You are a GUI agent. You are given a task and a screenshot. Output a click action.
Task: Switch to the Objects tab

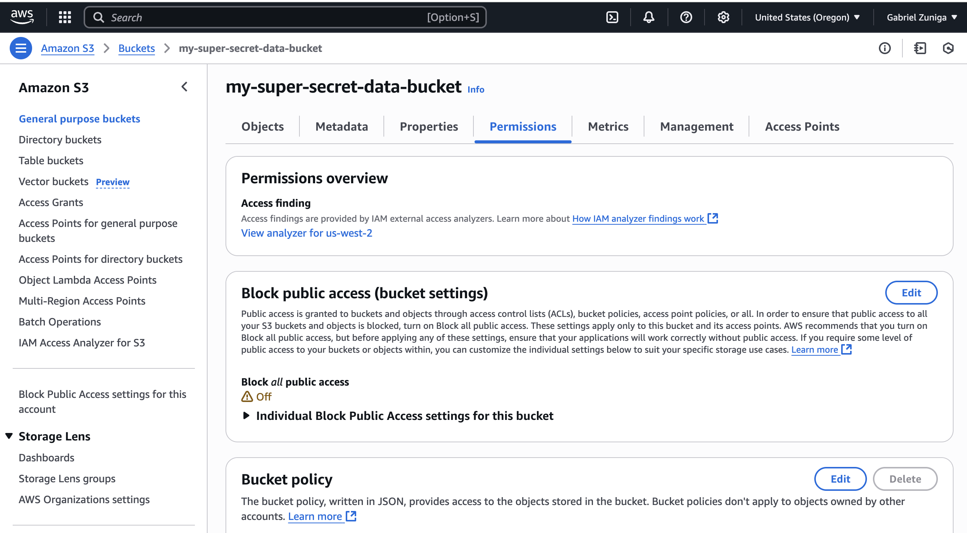point(262,127)
